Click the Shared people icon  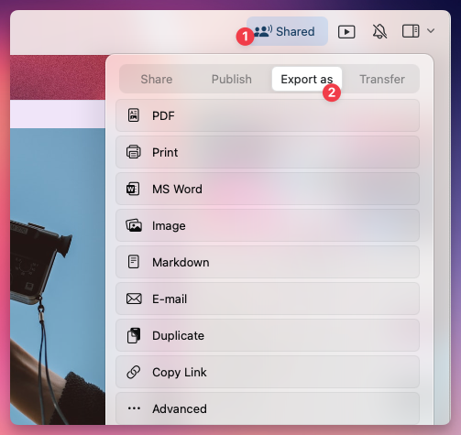click(263, 31)
